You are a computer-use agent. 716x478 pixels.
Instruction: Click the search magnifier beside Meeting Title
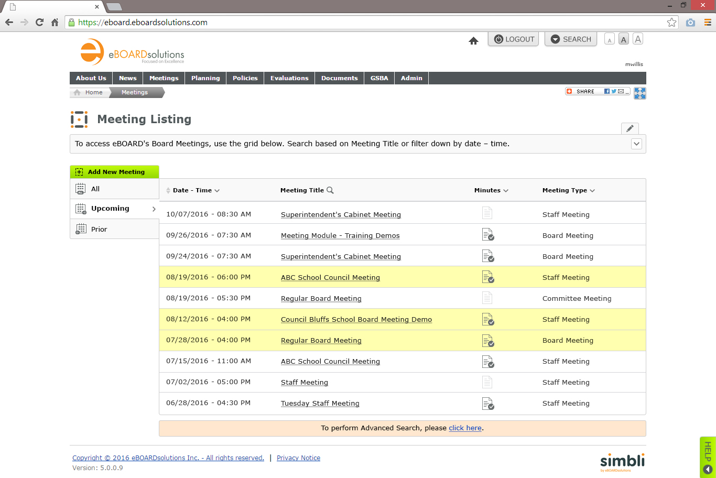point(330,190)
